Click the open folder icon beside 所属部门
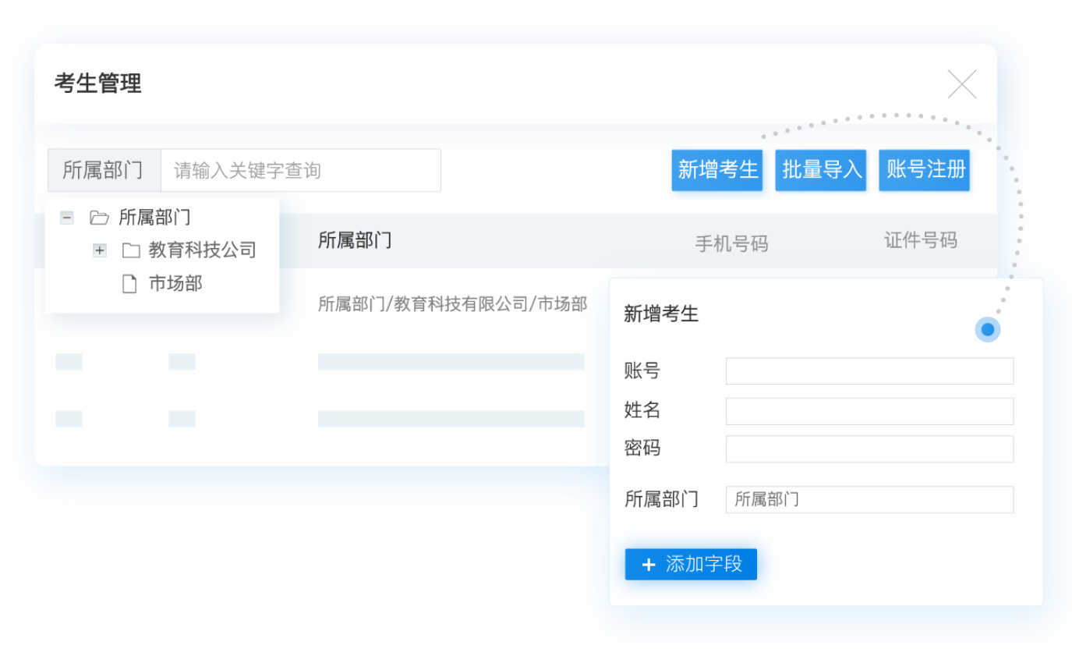This screenshot has width=1072, height=663. pos(99,218)
